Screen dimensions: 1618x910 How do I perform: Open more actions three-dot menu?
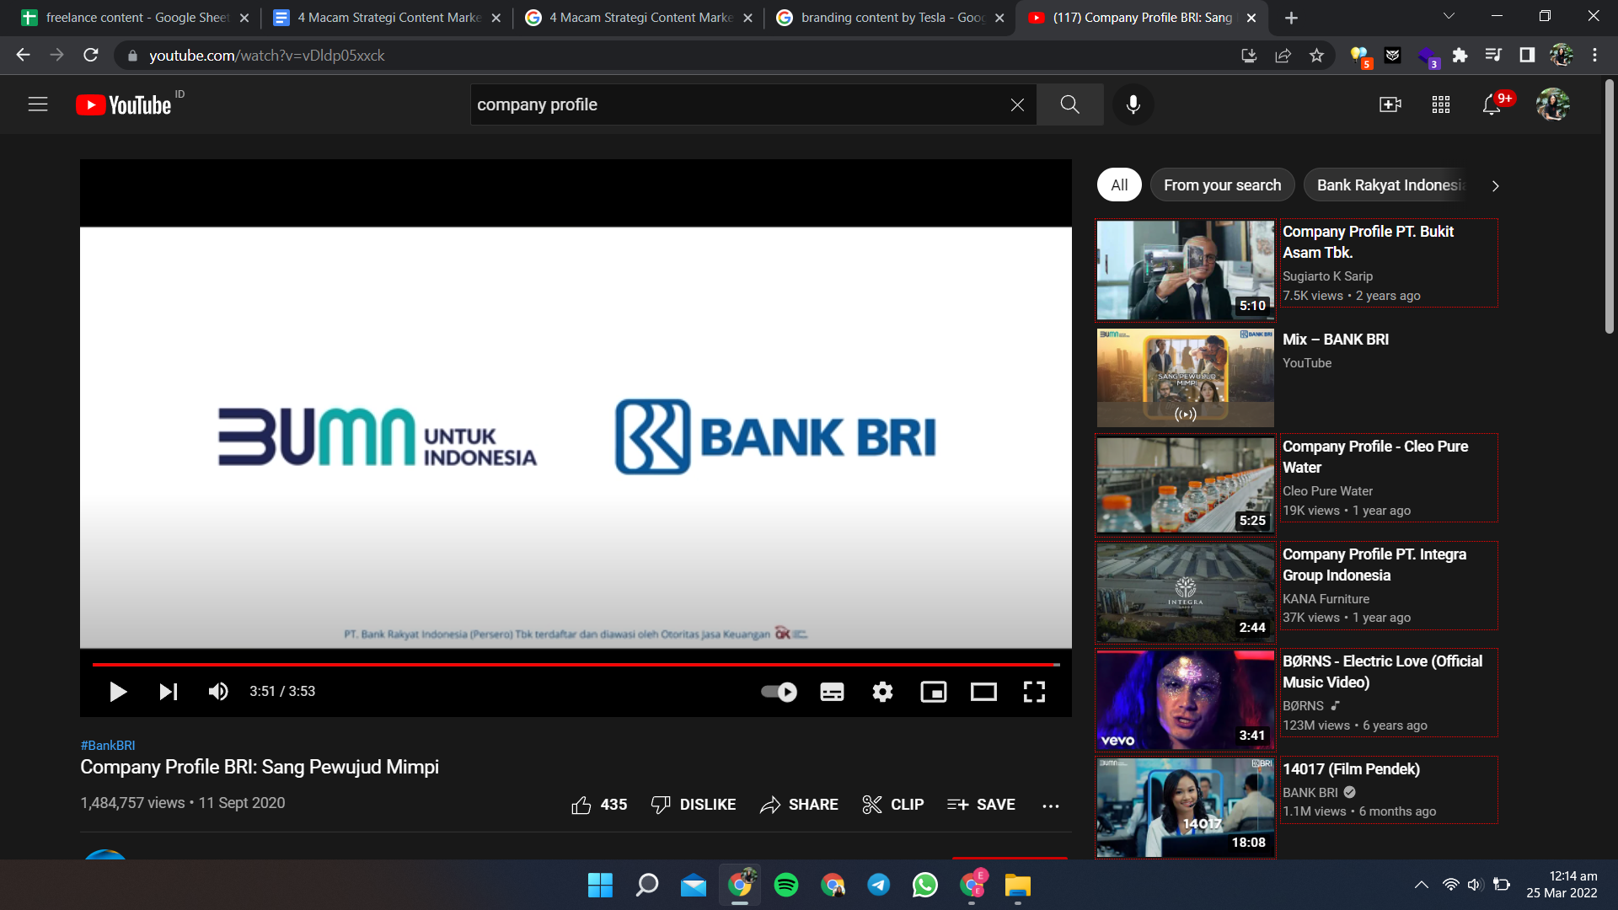(x=1050, y=806)
